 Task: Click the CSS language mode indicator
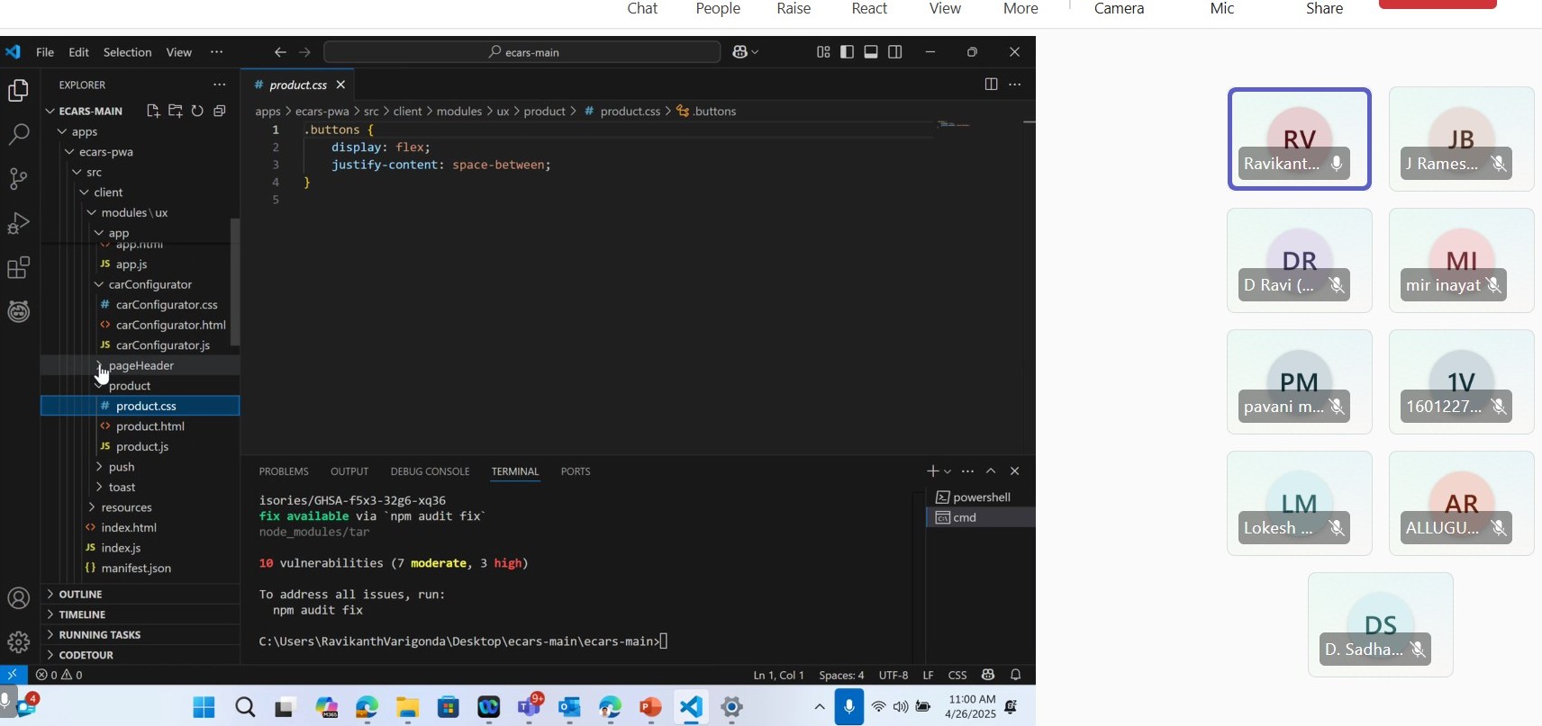click(957, 675)
